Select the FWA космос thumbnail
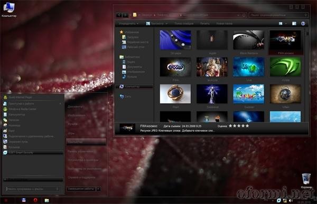 [x=285, y=42]
